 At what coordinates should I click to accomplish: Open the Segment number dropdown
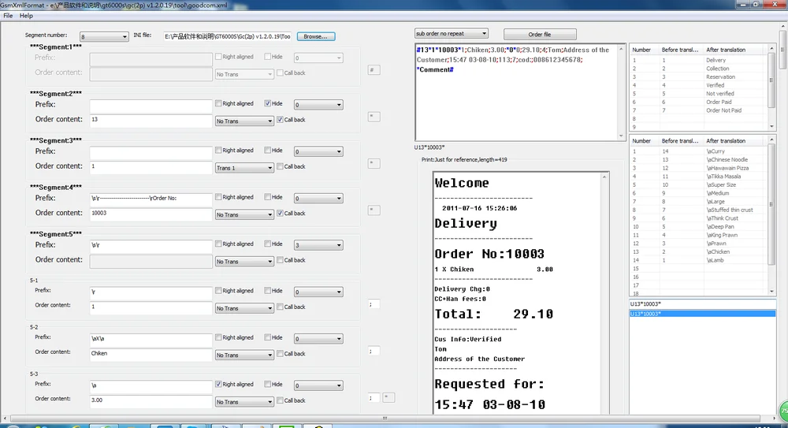coord(104,37)
